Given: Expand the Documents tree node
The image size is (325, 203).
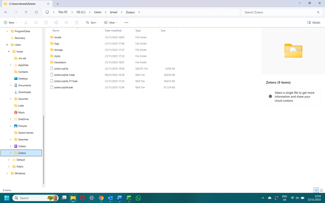Looking at the screenshot, I should pos(11,85).
